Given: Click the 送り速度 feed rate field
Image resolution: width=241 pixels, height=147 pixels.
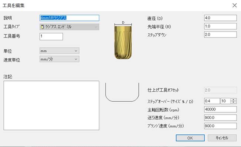Looking at the screenshot, I should coord(220,118).
